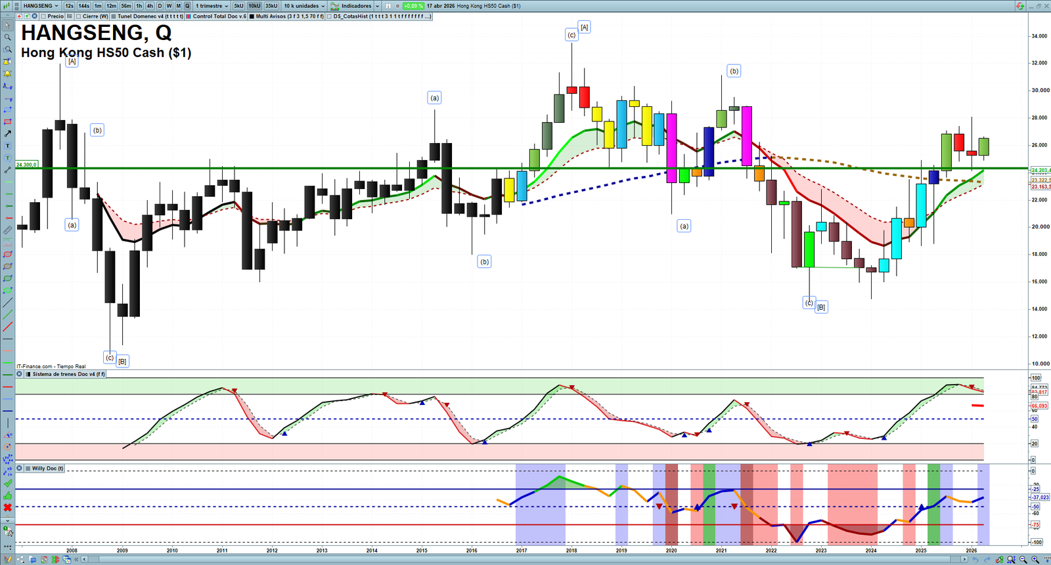Click the 4h timeframe button
The width and height of the screenshot is (1051, 565).
click(150, 6)
